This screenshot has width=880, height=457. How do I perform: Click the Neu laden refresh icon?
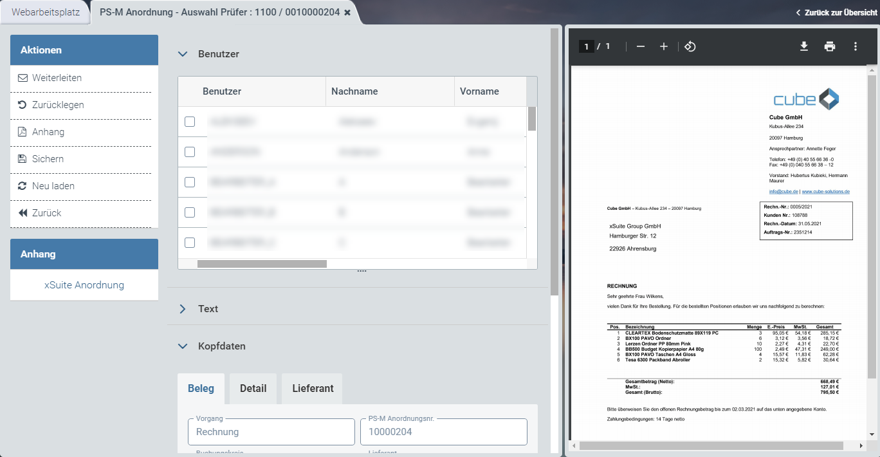(x=23, y=186)
